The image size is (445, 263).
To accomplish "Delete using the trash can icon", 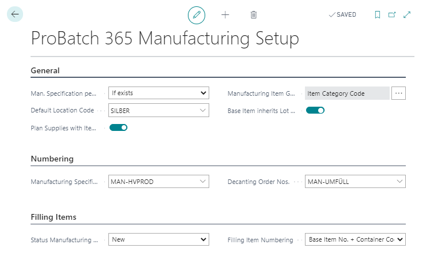I will pos(254,15).
